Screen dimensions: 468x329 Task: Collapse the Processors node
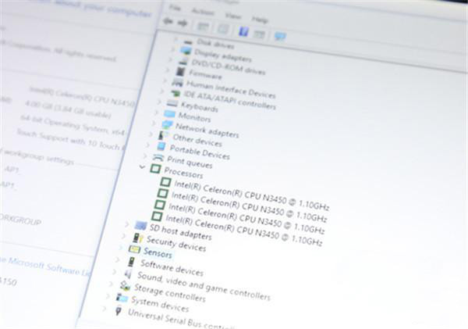(x=143, y=166)
